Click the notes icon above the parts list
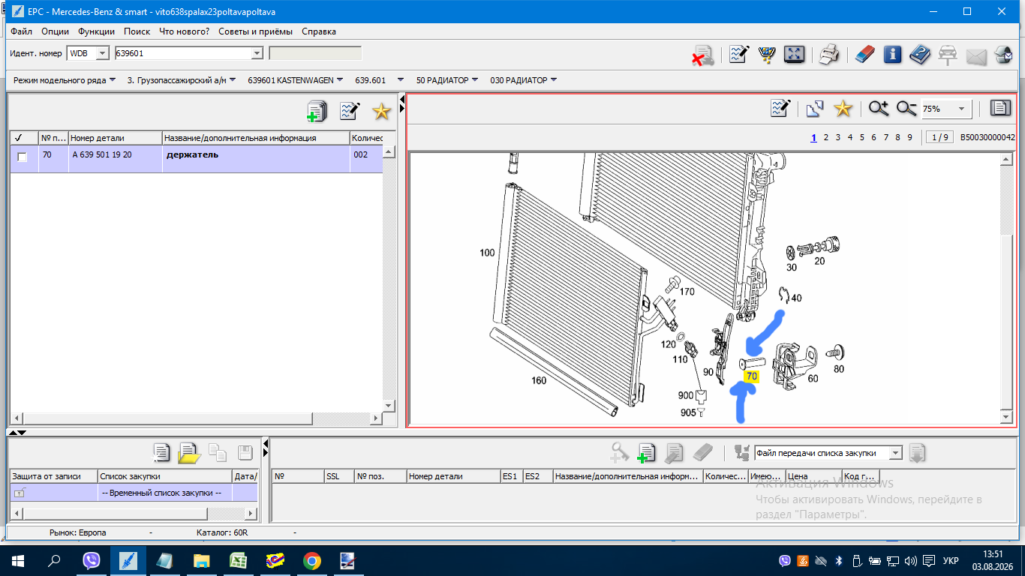 tap(350, 112)
